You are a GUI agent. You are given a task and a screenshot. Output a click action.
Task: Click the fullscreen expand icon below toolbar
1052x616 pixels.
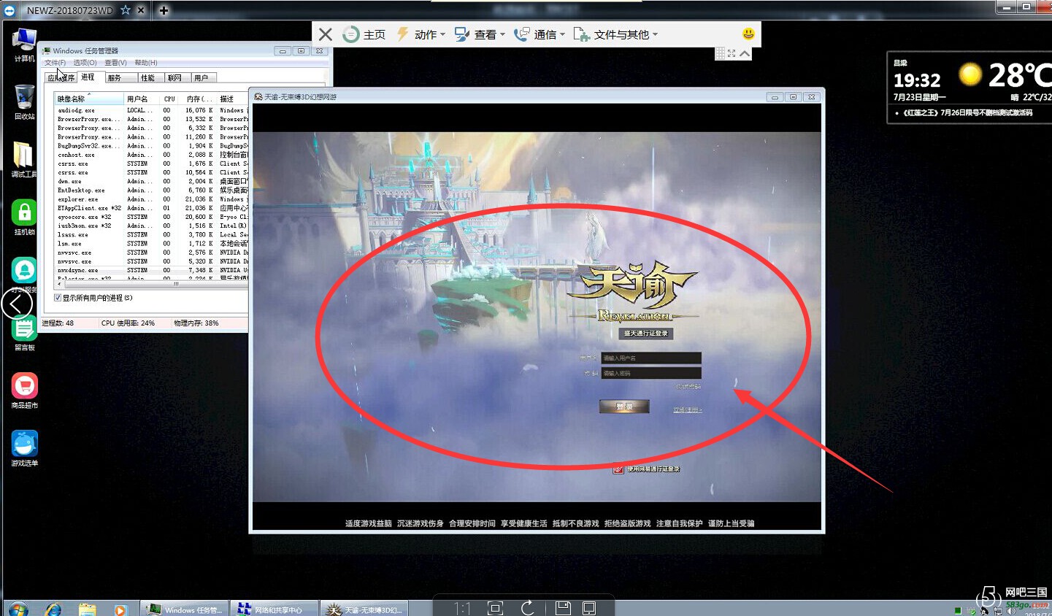tap(732, 53)
